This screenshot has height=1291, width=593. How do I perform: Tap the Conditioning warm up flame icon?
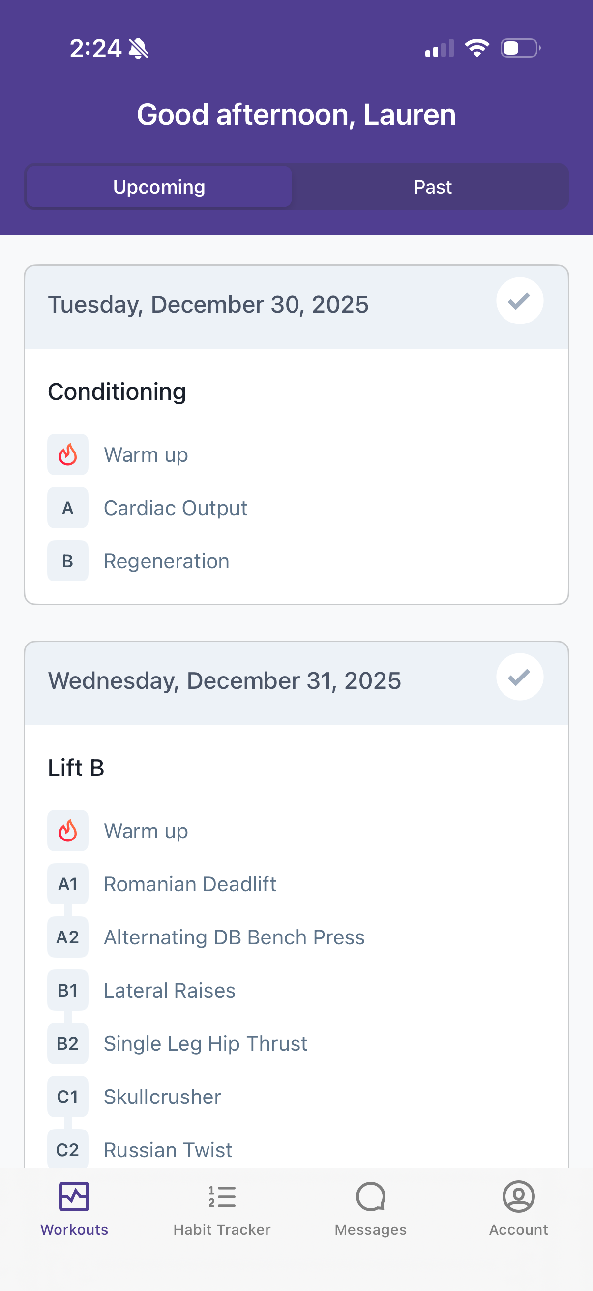tap(67, 454)
